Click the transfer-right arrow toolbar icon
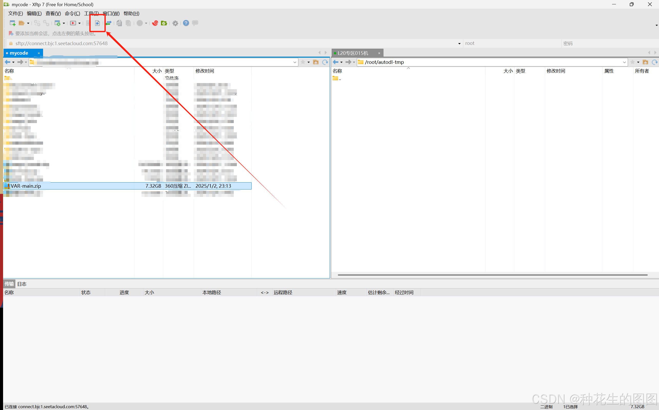 (x=97, y=23)
